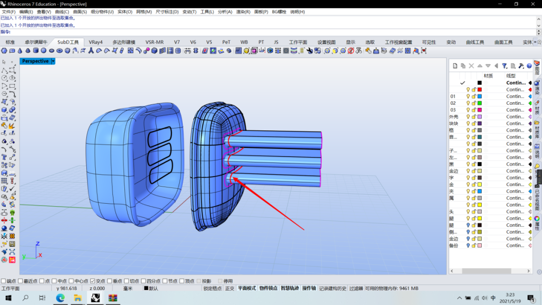Select the rectangle tool in left sidebar

tap(12, 86)
